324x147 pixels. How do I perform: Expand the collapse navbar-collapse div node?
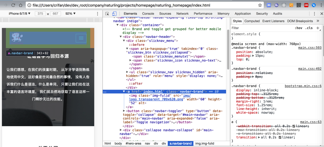[x=121, y=130]
